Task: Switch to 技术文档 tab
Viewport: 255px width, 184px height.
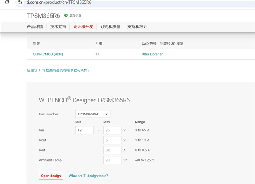Action: tap(58, 27)
